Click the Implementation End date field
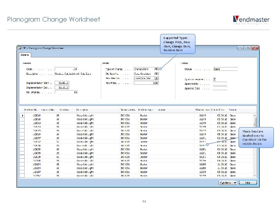The height and width of the screenshot is (208, 277). coord(62,87)
